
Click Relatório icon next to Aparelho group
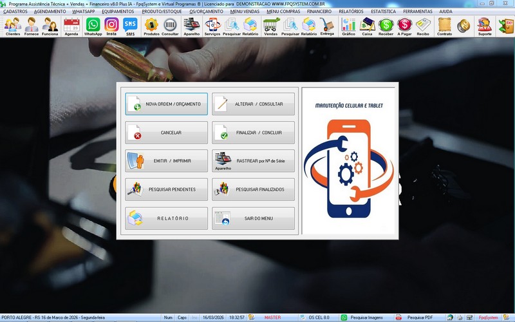pyautogui.click(x=250, y=26)
